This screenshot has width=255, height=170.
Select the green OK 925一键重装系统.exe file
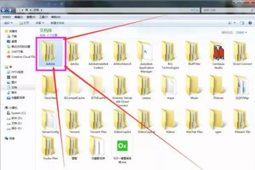tap(122, 150)
